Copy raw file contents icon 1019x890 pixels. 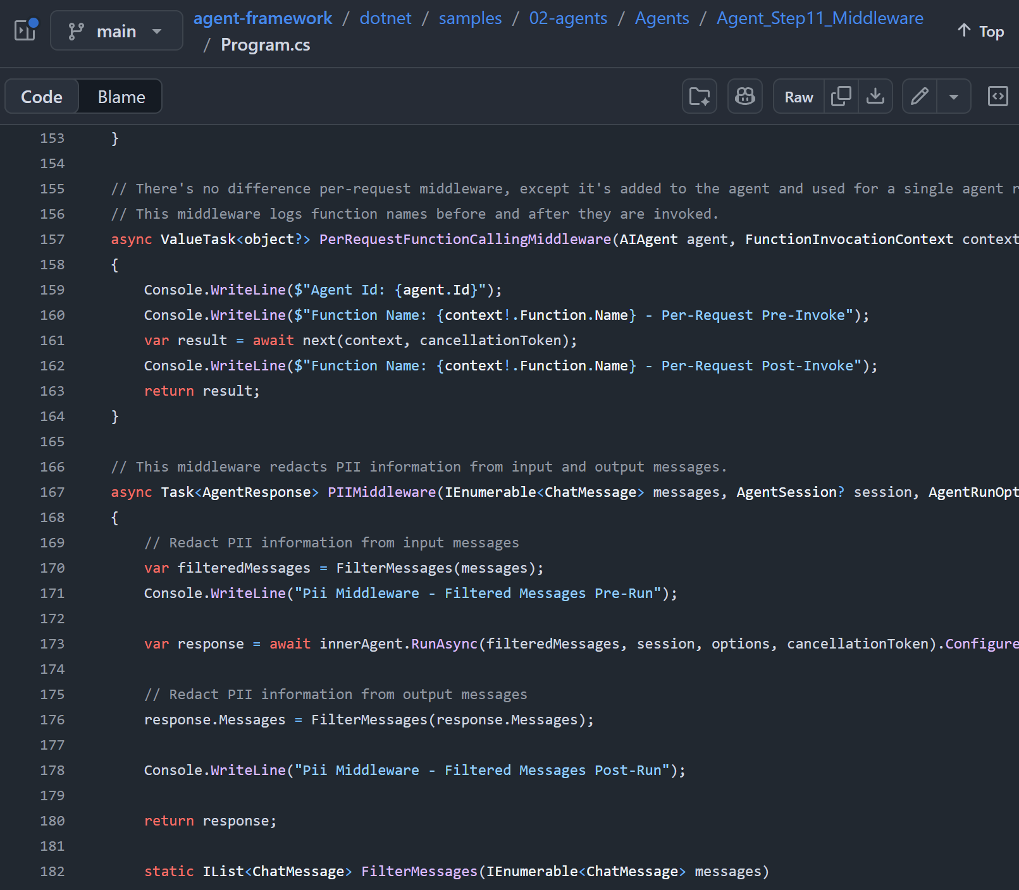click(841, 96)
